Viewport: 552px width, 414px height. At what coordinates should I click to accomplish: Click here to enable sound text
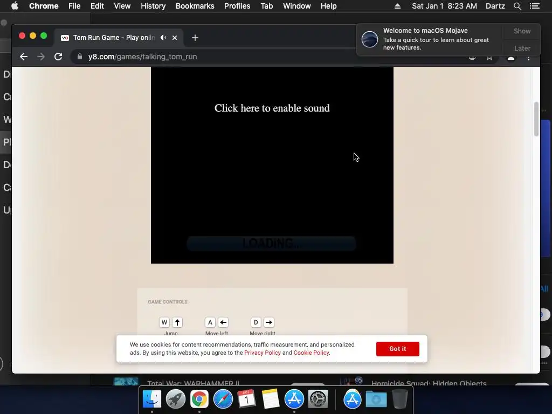272,108
